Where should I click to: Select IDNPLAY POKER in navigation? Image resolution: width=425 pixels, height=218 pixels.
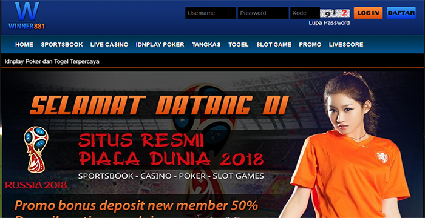click(160, 45)
